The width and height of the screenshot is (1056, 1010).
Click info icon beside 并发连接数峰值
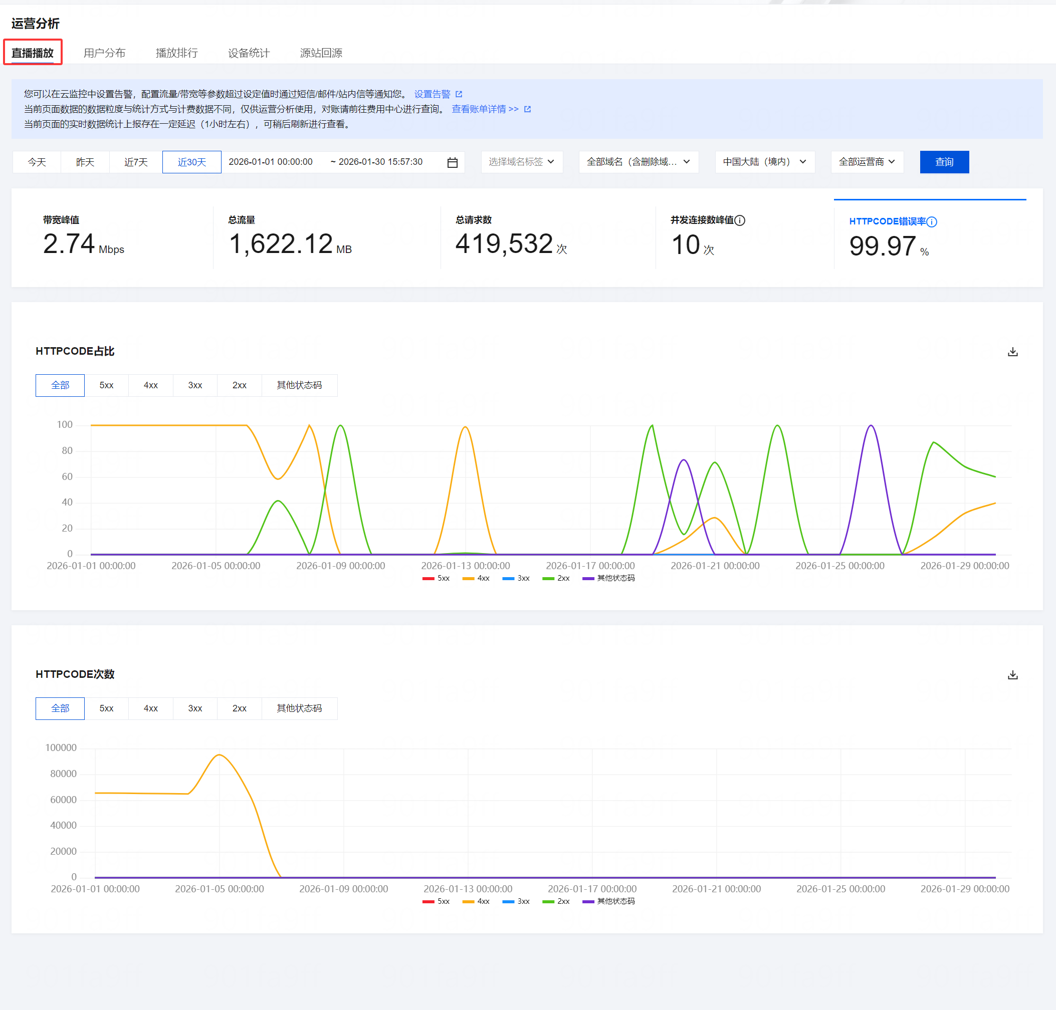[x=740, y=220]
